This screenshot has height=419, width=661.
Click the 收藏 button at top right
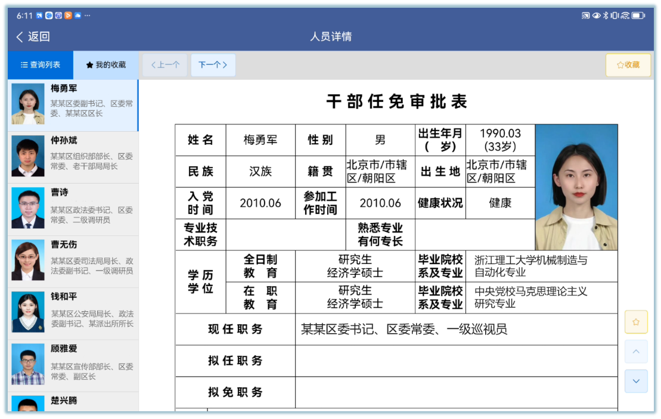point(628,65)
